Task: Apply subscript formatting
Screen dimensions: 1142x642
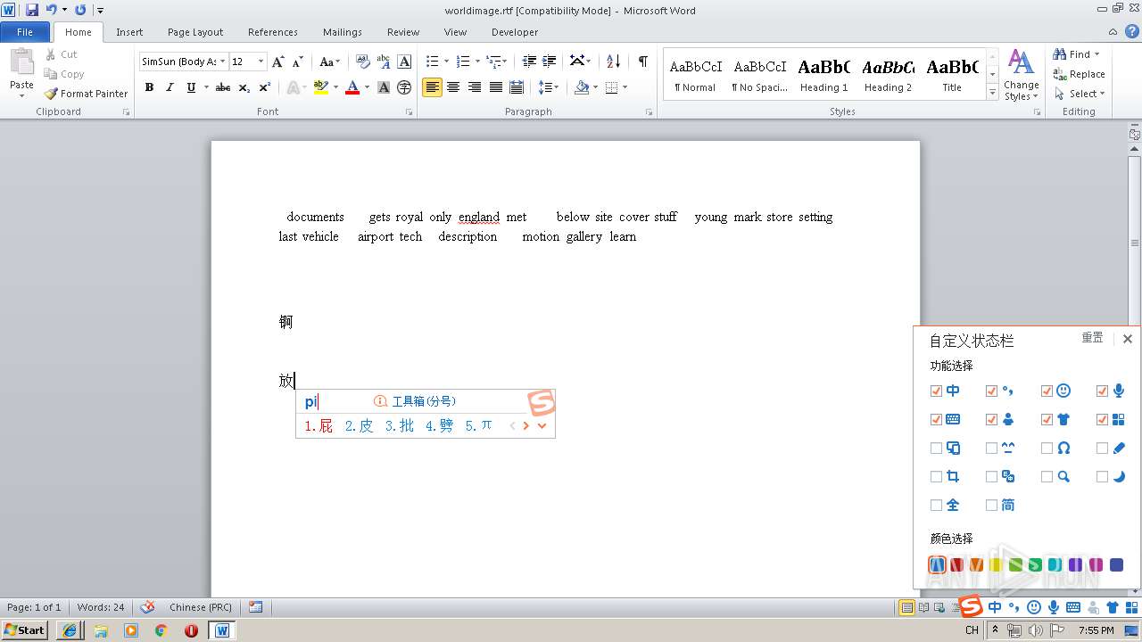Action: coord(244,87)
